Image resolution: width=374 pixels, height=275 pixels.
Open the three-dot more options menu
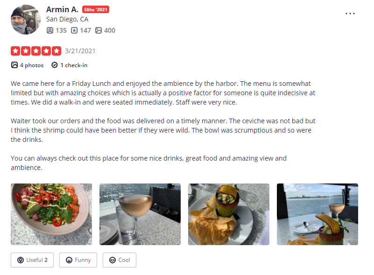pyautogui.click(x=350, y=14)
